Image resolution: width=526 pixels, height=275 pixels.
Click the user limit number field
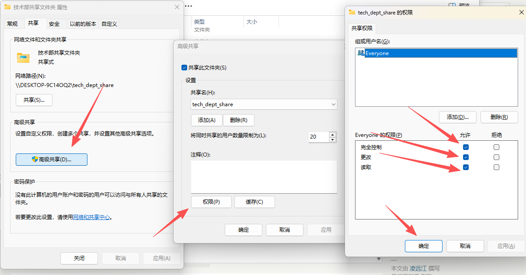coord(319,137)
